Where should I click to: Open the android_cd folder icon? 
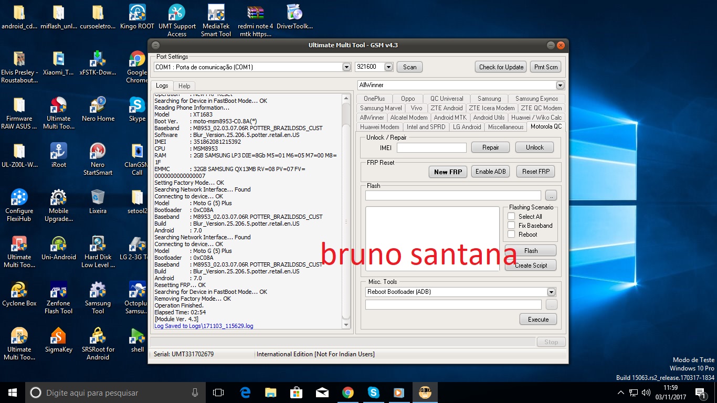tap(19, 17)
